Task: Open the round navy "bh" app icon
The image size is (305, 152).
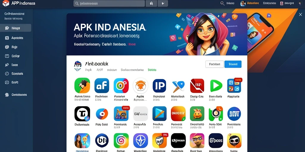Action: click(x=102, y=141)
